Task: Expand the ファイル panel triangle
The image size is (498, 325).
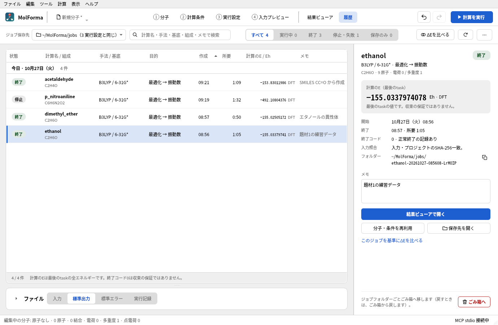Action: (16, 298)
